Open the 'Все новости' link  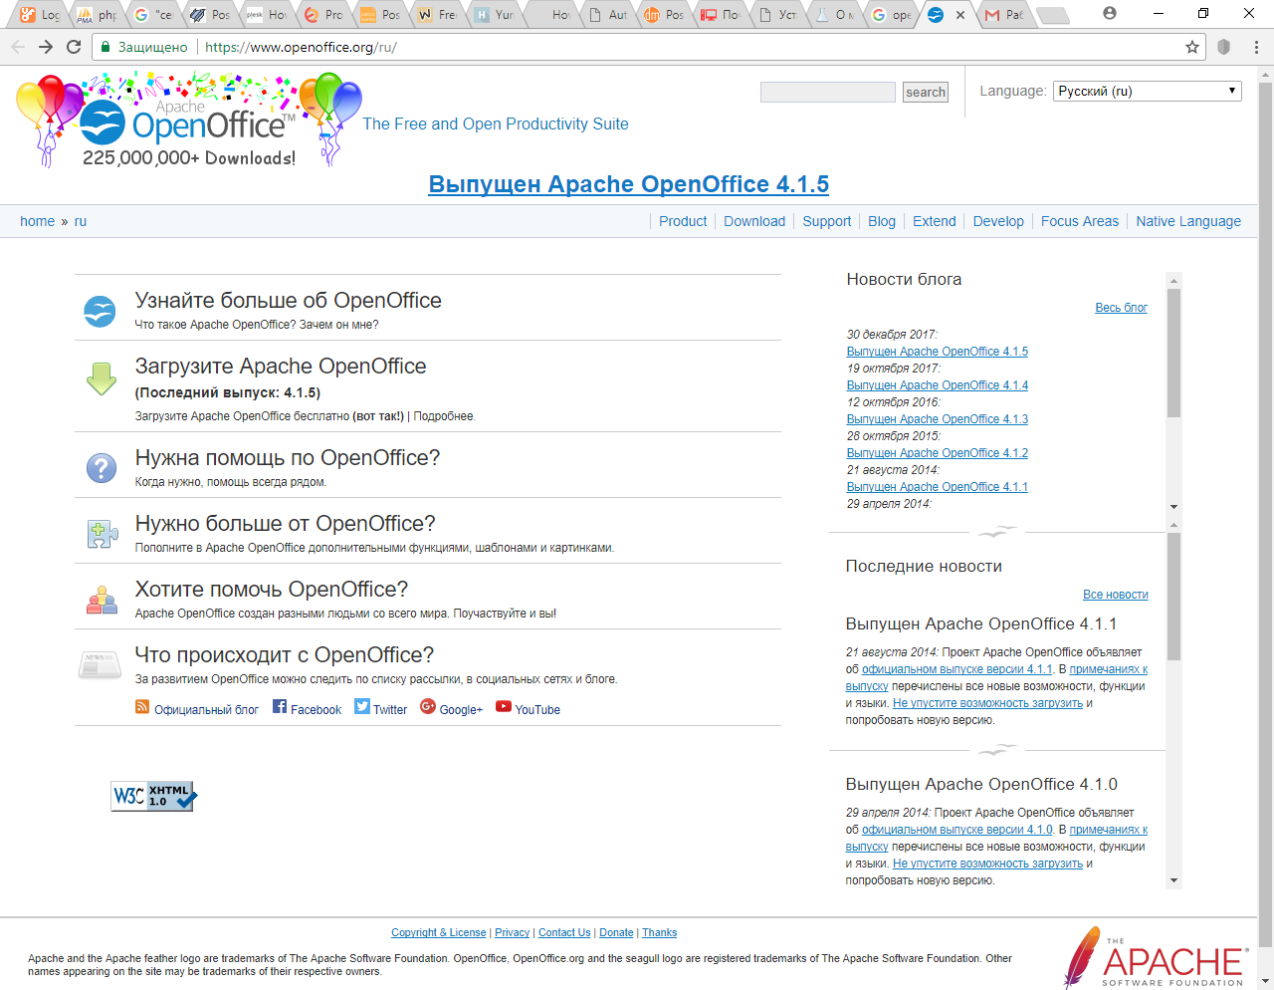(x=1116, y=595)
